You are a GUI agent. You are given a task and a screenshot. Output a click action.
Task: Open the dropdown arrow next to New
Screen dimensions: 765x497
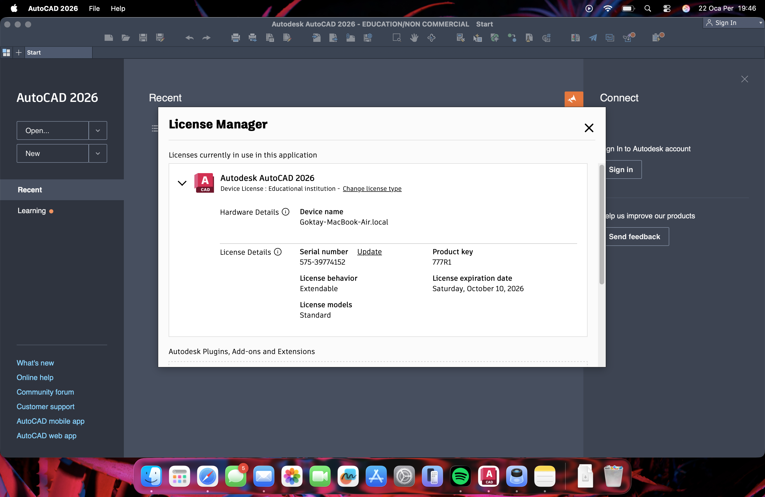coord(98,153)
